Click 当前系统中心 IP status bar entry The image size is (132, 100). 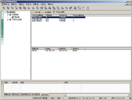[x=81, y=98]
